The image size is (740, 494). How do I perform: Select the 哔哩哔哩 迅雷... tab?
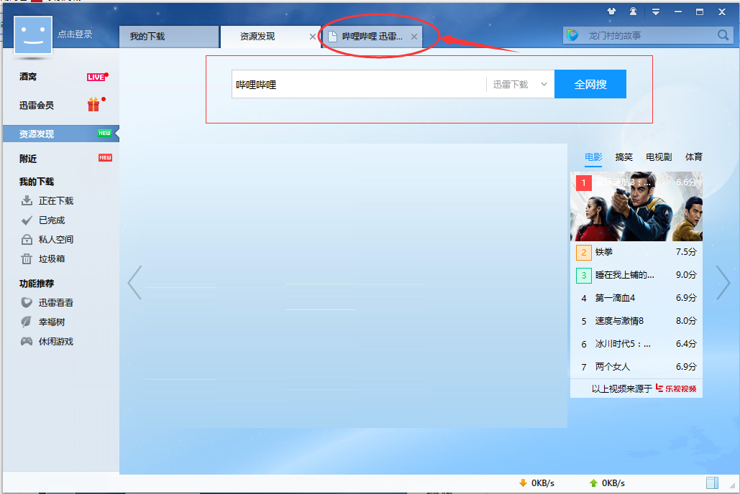(372, 37)
